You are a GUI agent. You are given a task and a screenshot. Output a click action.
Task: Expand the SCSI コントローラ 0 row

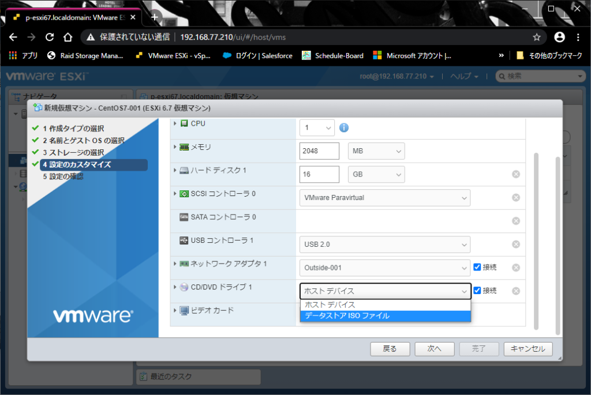click(x=175, y=194)
